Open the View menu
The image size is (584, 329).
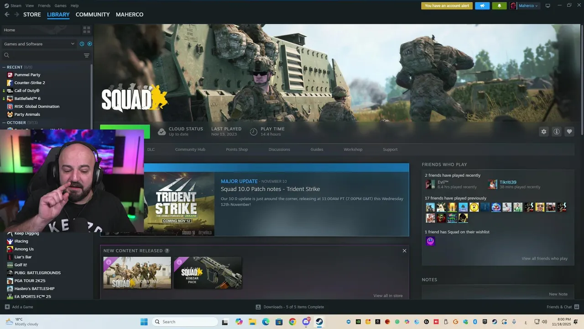tap(30, 6)
